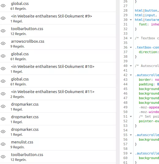Collapse the .textbox-con rule at line 36
Viewport: 159px width, 164px height.
coord(131,47)
